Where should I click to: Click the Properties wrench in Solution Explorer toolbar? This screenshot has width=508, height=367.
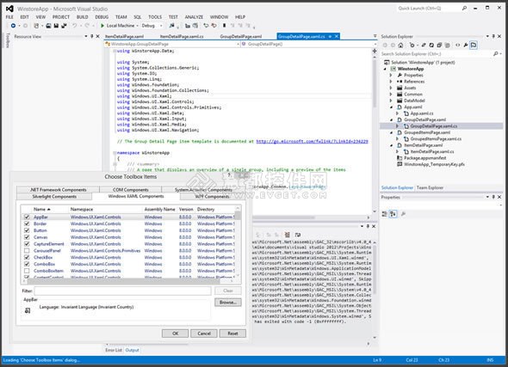pos(466,46)
